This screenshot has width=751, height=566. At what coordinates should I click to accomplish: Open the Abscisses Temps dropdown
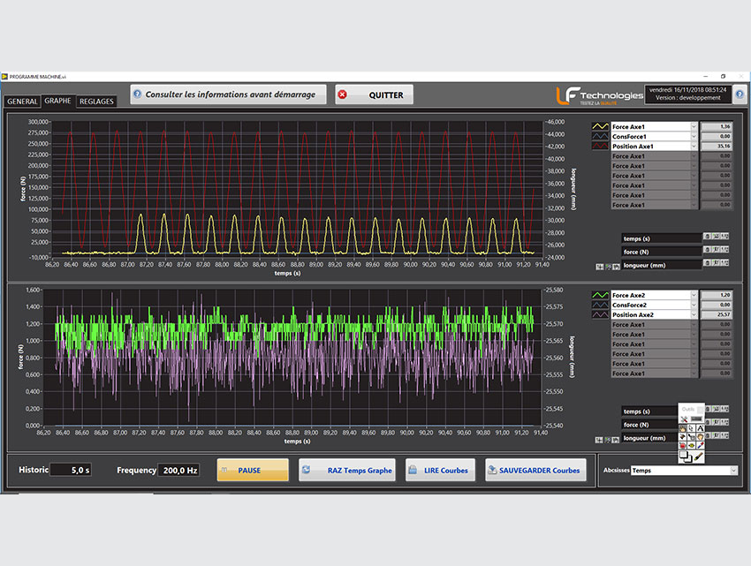[733, 471]
